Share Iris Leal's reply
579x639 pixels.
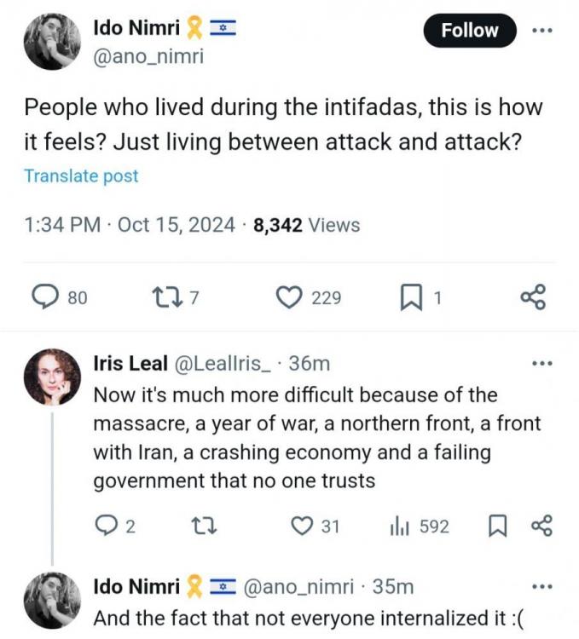[x=541, y=527]
